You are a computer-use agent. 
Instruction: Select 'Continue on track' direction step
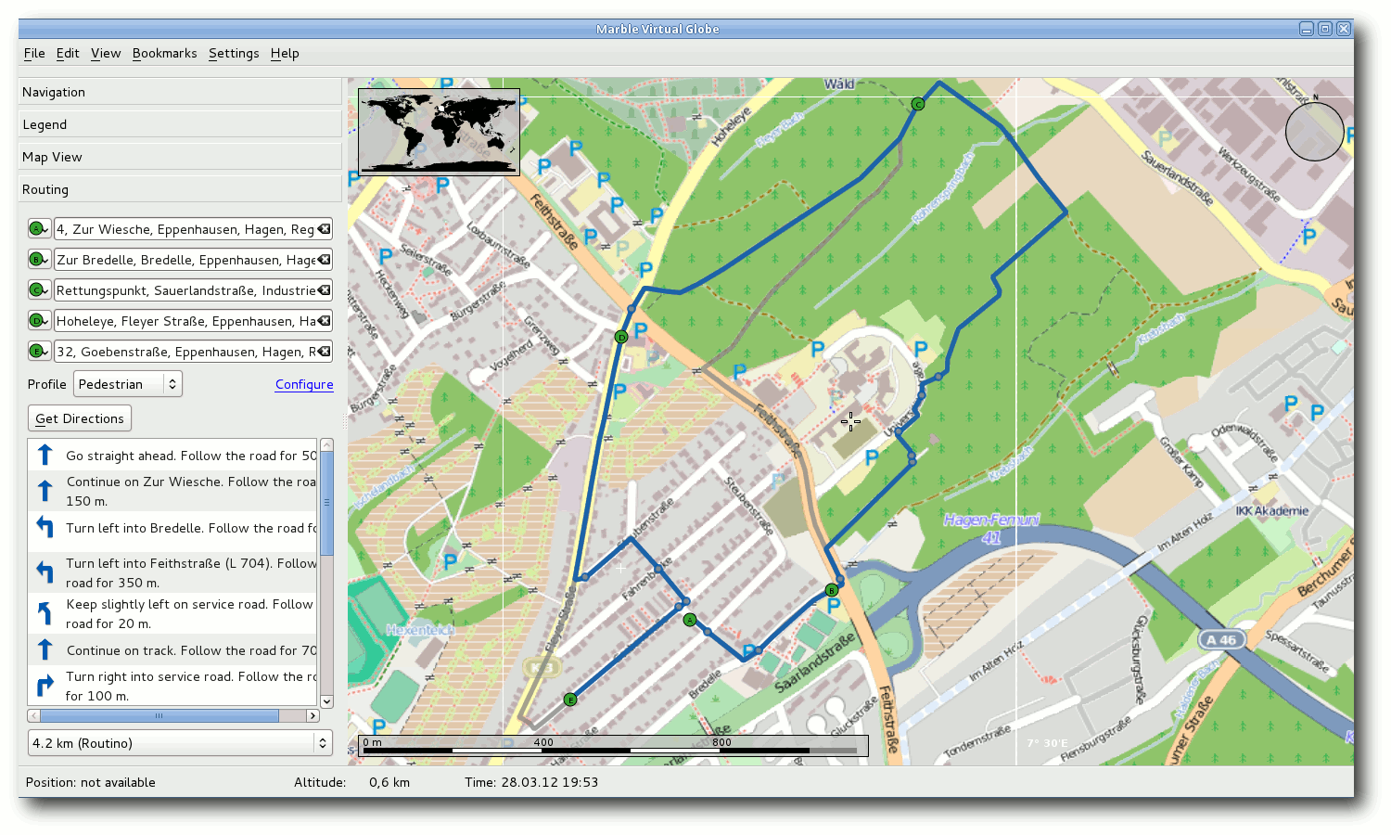(x=173, y=650)
